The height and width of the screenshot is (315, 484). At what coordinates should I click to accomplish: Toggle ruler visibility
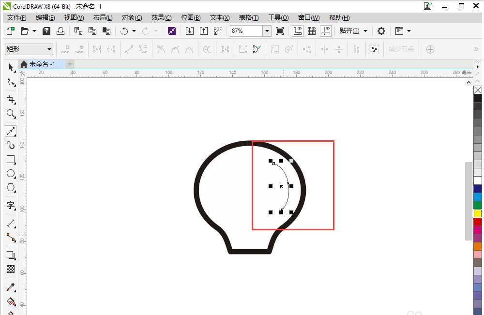pyautogui.click(x=298, y=30)
